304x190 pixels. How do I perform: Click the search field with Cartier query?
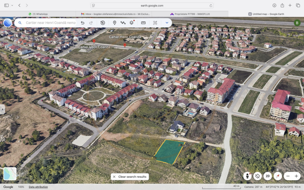tap(50, 23)
